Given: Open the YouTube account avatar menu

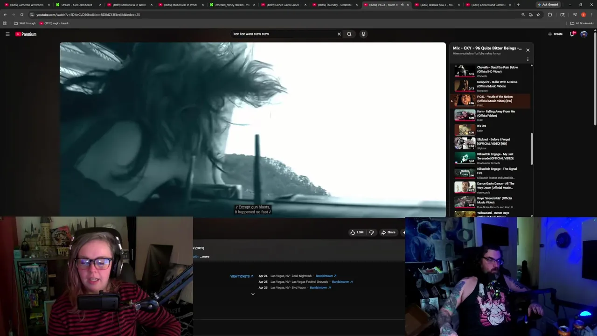Looking at the screenshot, I should click(x=584, y=34).
